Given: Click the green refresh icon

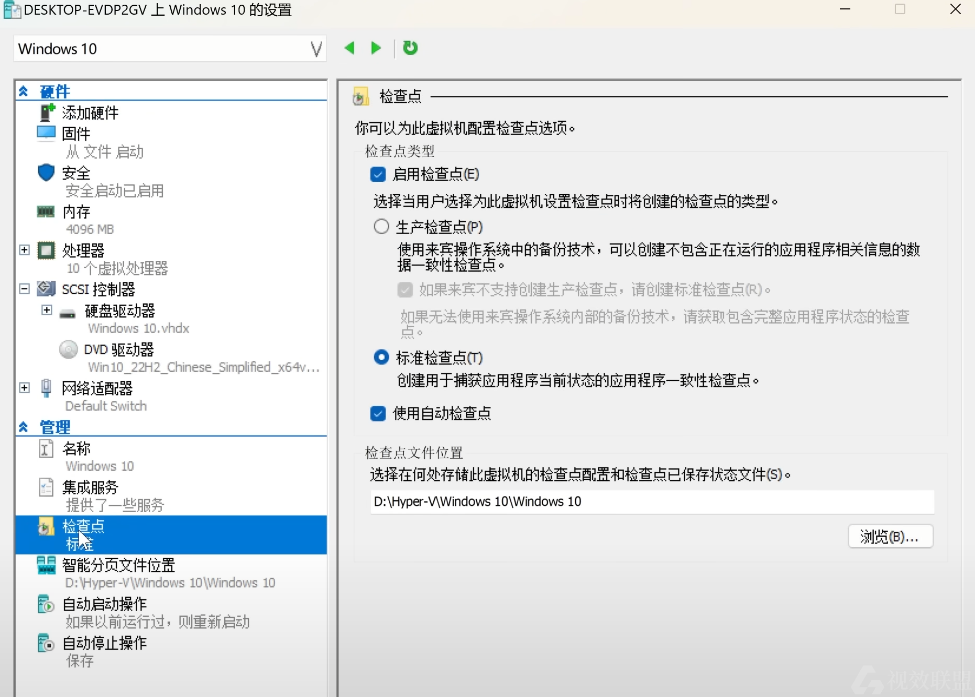Looking at the screenshot, I should pyautogui.click(x=410, y=48).
